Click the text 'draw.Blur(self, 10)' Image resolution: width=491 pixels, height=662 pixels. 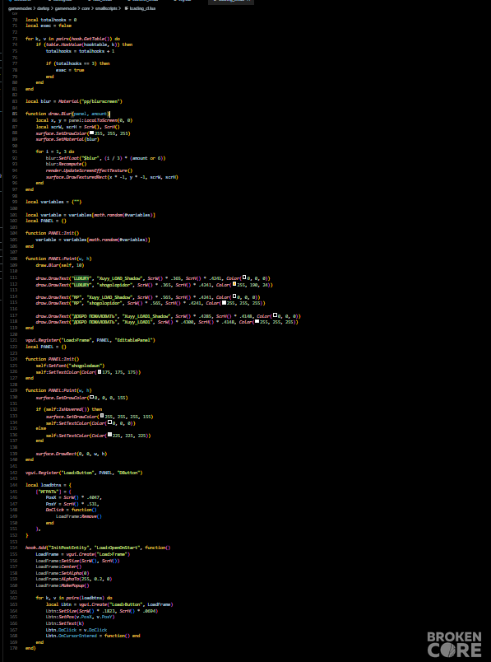[x=60, y=265]
